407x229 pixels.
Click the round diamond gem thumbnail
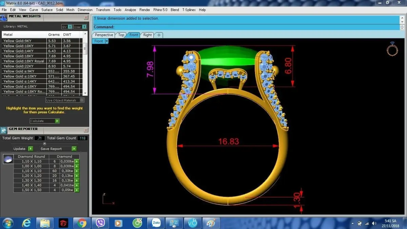(x=8, y=159)
